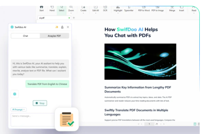This screenshot has height=134, width=206.
Task: Open the PDF to Image converter
Action: tap(157, 9)
